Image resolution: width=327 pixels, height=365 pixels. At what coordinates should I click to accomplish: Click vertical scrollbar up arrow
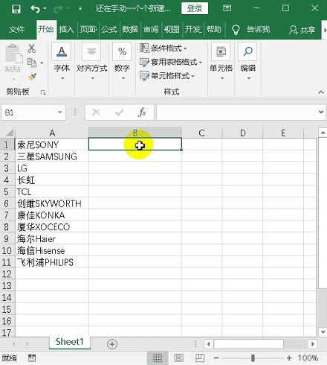(323, 133)
